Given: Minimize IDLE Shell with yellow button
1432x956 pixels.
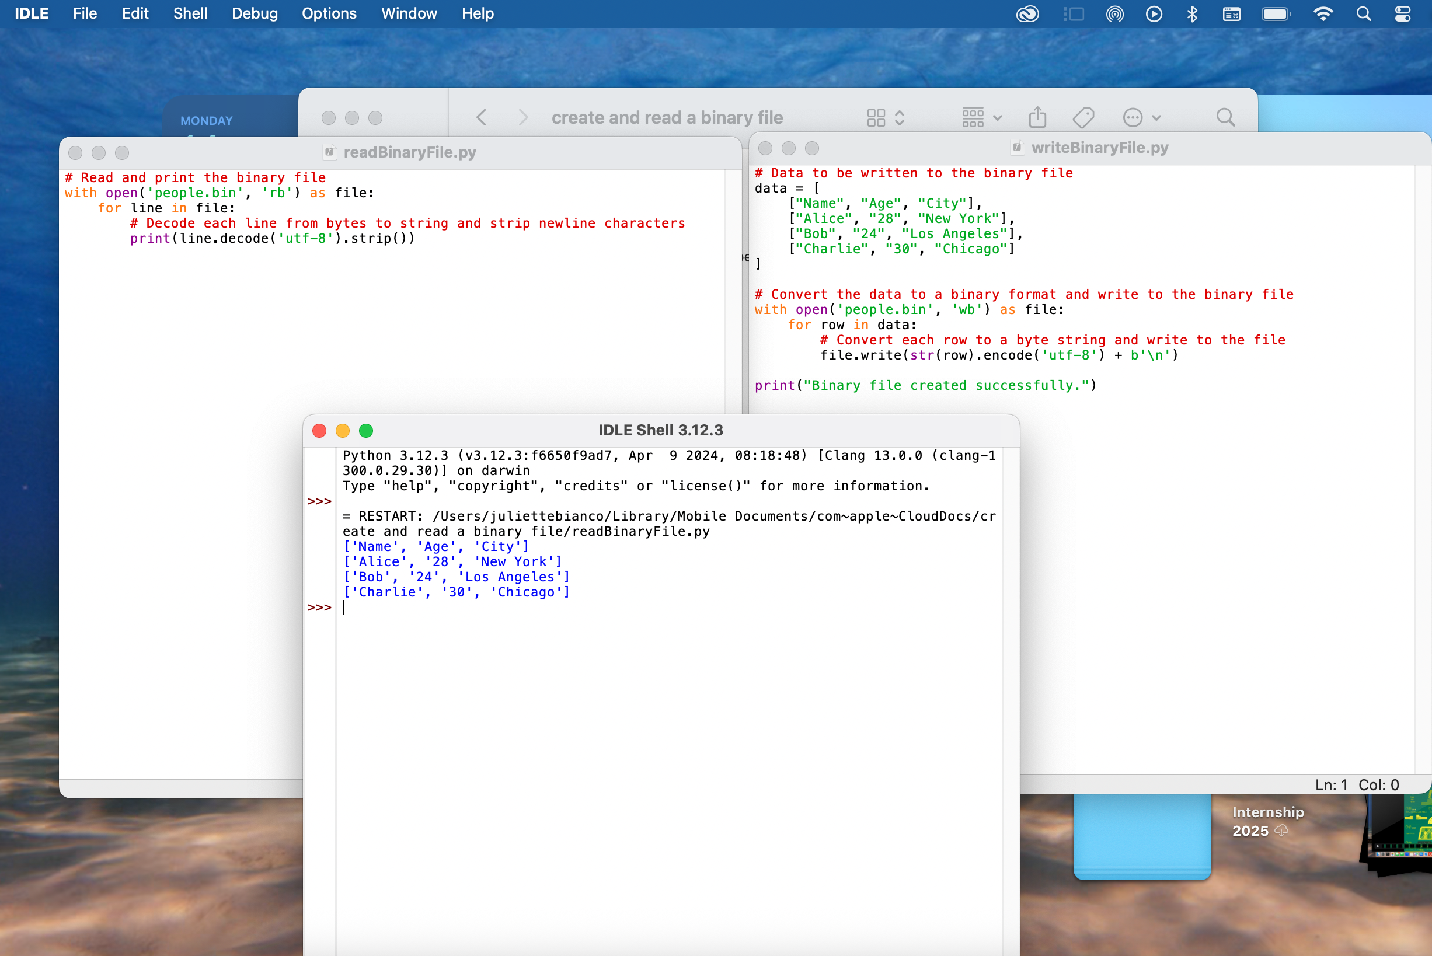Looking at the screenshot, I should click(x=343, y=431).
